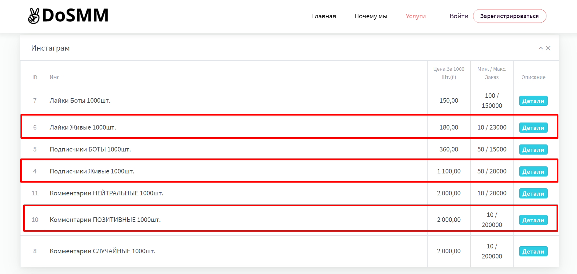577x274 pixels.
Task: Open Детали for Комментарии СЛУЧАЙНЫЕ
Action: [x=533, y=251]
